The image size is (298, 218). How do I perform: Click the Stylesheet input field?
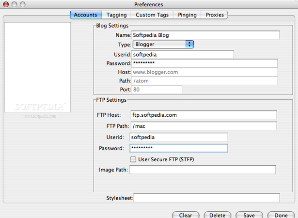[206, 198]
